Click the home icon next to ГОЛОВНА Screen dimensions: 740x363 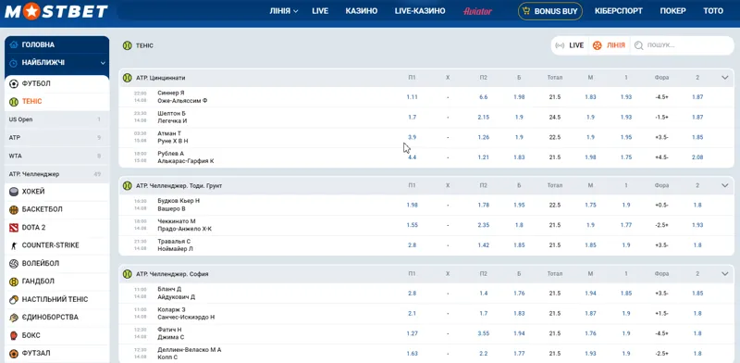(14, 44)
